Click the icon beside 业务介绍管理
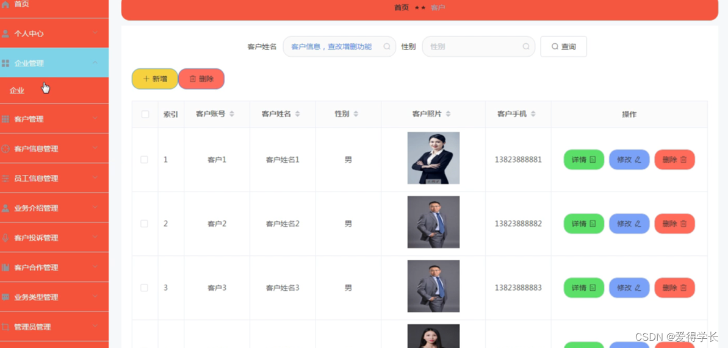This screenshot has height=348, width=728. [x=5, y=208]
